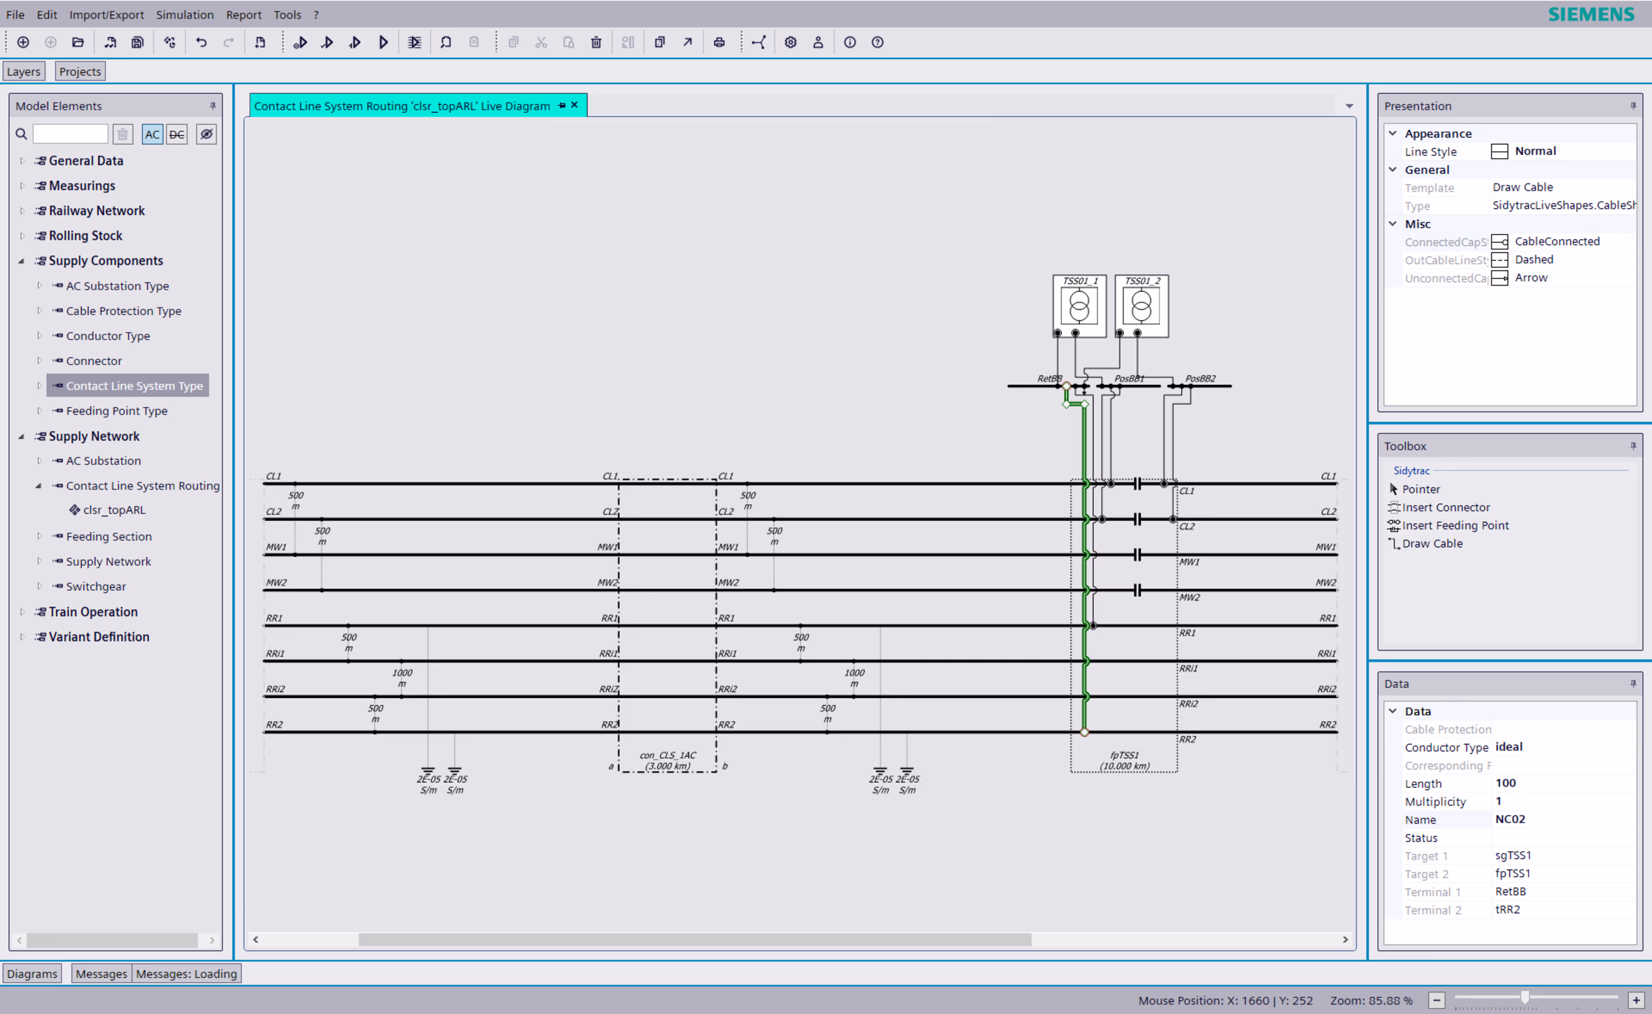Expand the Railway Network tree node
Image resolution: width=1652 pixels, height=1014 pixels.
click(x=22, y=210)
